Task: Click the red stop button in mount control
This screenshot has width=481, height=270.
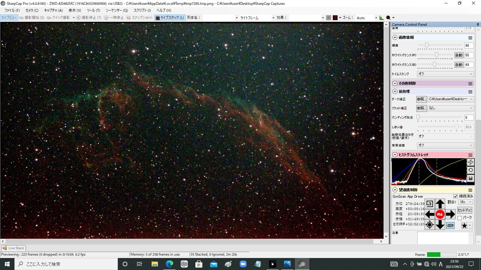Action: (440, 214)
